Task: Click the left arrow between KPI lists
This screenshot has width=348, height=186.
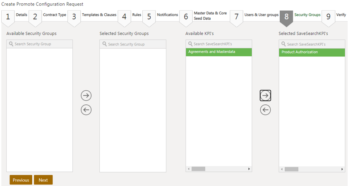Action: point(265,110)
